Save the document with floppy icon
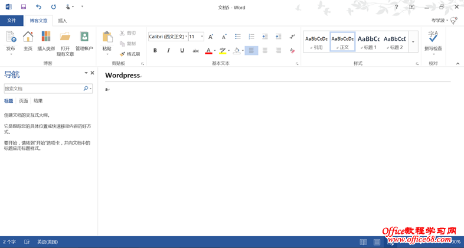 tap(24, 7)
